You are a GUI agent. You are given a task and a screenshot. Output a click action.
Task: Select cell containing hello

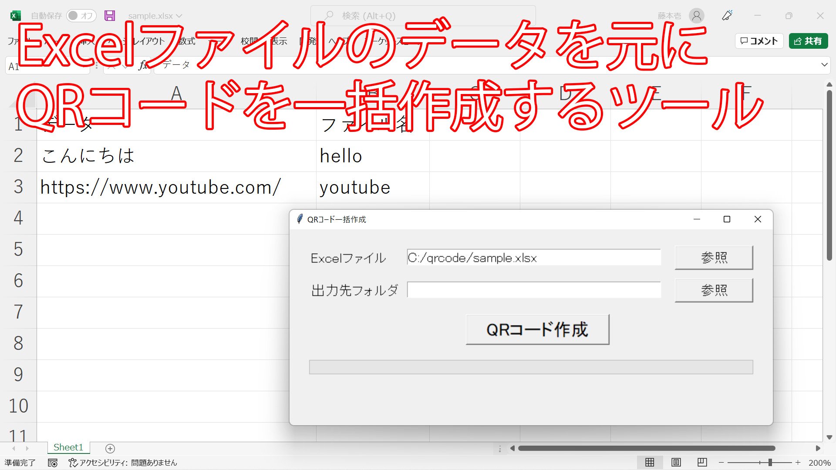(373, 156)
